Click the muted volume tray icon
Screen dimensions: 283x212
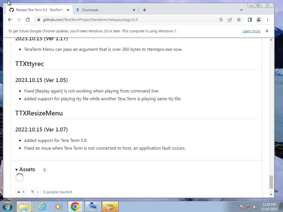tap(255, 207)
